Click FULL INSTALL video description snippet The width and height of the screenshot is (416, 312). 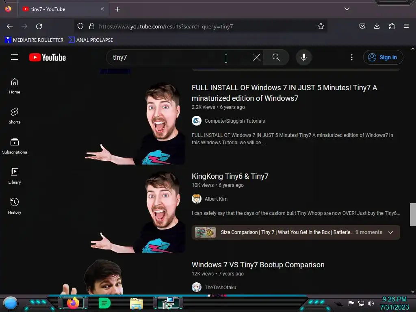[292, 139]
